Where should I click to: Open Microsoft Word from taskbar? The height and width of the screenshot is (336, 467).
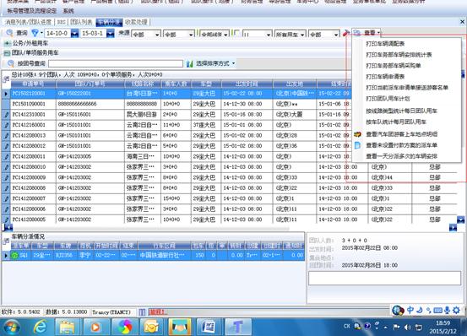(209, 327)
